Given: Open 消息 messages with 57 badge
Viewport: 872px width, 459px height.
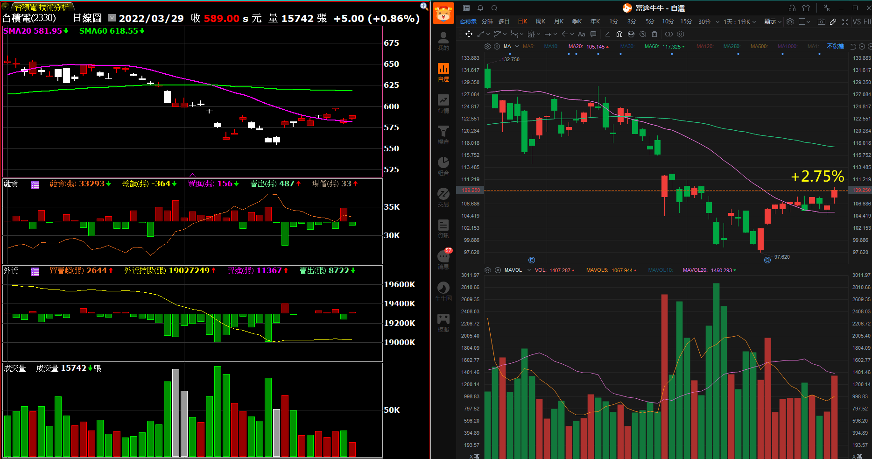Looking at the screenshot, I should 444,260.
